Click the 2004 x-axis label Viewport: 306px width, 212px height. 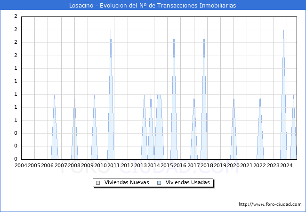[21, 165]
